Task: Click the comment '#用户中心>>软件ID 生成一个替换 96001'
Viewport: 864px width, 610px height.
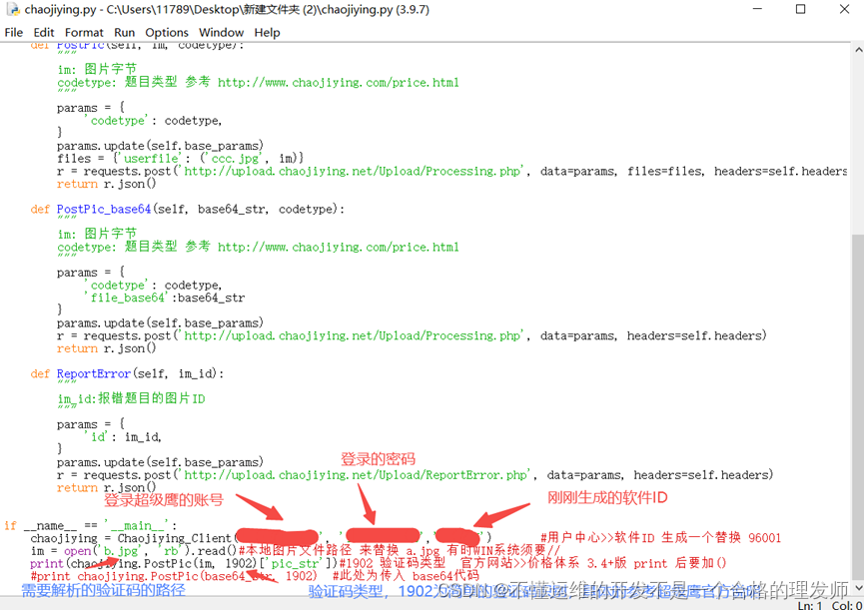Action: point(660,538)
